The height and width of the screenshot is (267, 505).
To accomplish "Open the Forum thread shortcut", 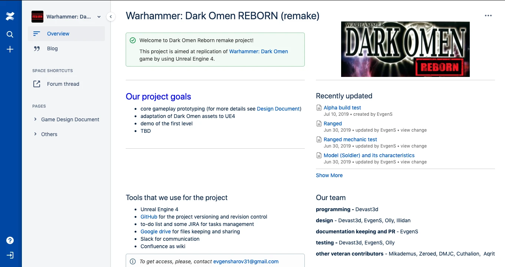I will tap(63, 84).
